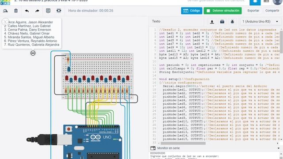Image resolution: width=283 pixels, height=159 pixels.
Task: Open the Arduino Uno R3 device dropdown
Action: coord(260,22)
